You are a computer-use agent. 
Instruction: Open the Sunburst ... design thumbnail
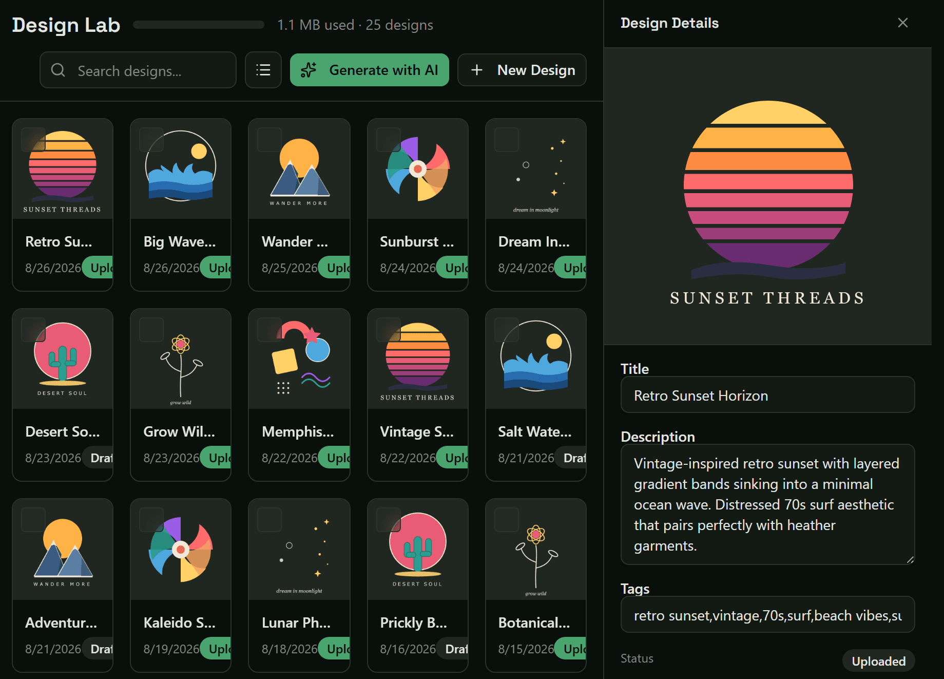418,169
